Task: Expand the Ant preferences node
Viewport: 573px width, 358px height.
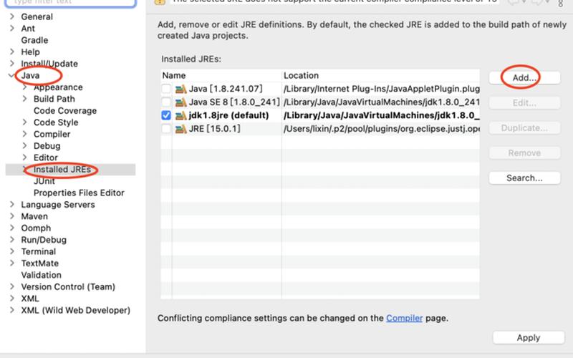Action: (x=12, y=28)
